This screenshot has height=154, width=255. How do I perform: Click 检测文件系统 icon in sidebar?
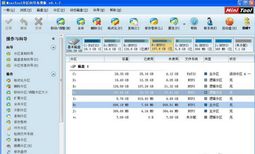[x=8, y=134]
